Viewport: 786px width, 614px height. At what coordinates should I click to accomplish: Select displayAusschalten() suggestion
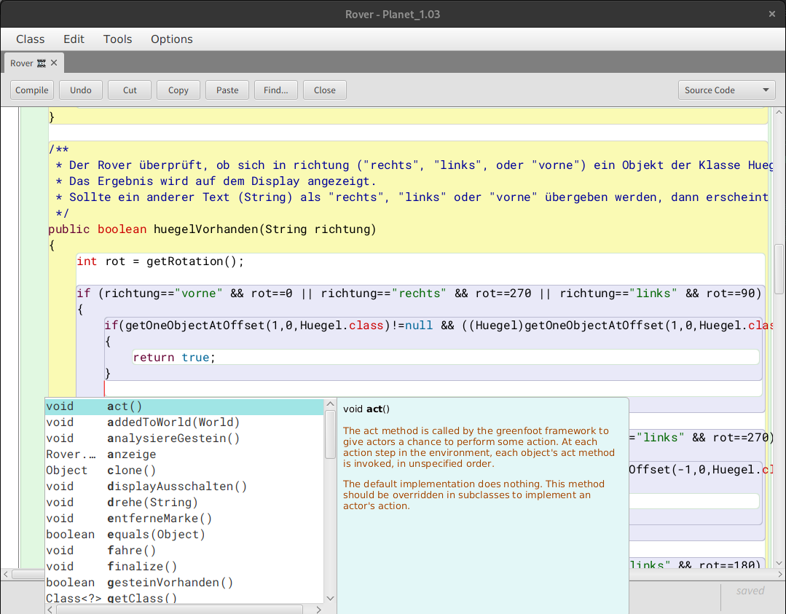click(184, 487)
